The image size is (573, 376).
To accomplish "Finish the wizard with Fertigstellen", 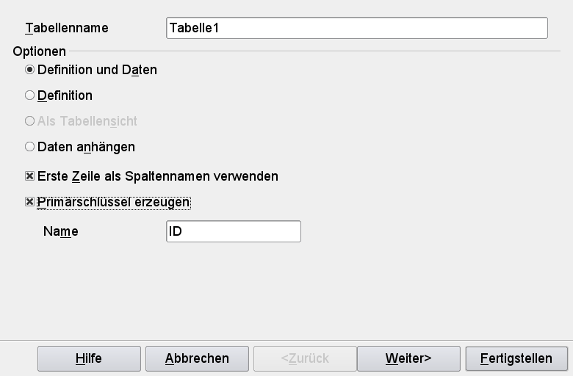I will [x=516, y=358].
